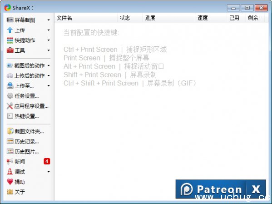Click the 上传后的动作 cloud icon
This screenshot has width=272, height=204.
point(10,75)
